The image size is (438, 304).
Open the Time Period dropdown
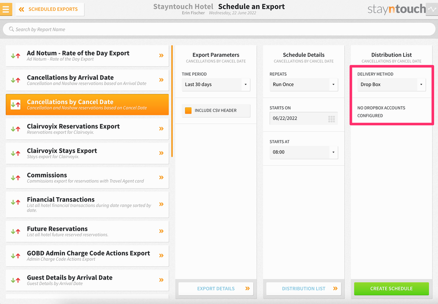[x=216, y=84]
